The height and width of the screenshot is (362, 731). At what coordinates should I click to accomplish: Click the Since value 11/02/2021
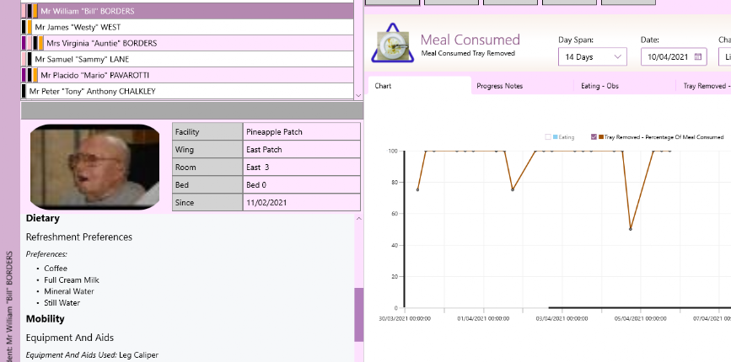[302, 202]
